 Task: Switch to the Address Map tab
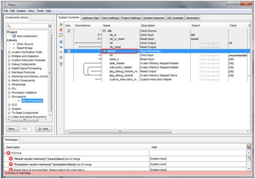(x=90, y=18)
